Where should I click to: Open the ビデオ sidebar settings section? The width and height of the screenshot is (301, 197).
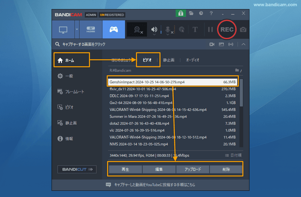coord(65,107)
